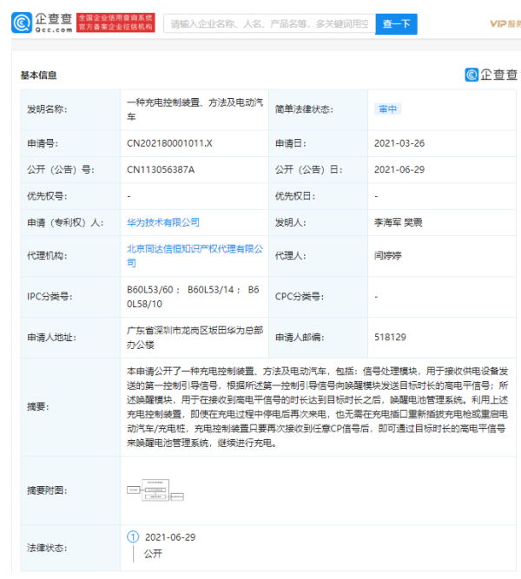Click the 基本信息 section heading

(38, 76)
